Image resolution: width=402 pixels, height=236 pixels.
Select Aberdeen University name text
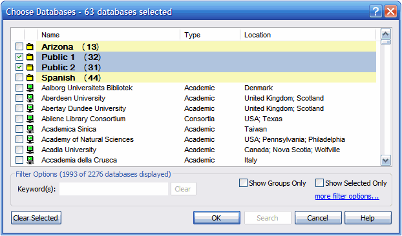(x=73, y=98)
